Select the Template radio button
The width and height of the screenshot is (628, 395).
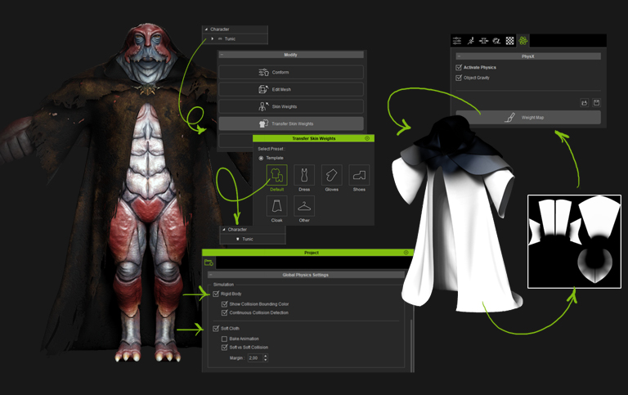(x=261, y=158)
